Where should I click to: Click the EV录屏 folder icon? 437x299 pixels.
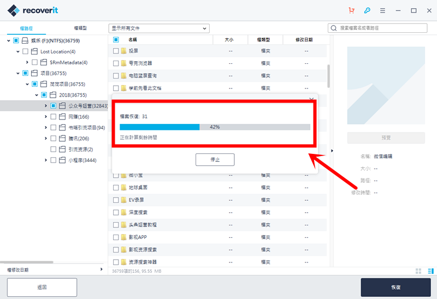coord(124,200)
